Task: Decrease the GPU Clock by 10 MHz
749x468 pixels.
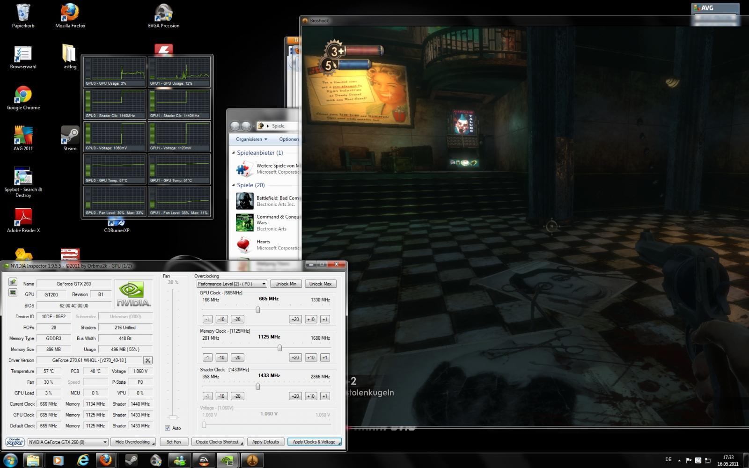Action: tap(221, 319)
